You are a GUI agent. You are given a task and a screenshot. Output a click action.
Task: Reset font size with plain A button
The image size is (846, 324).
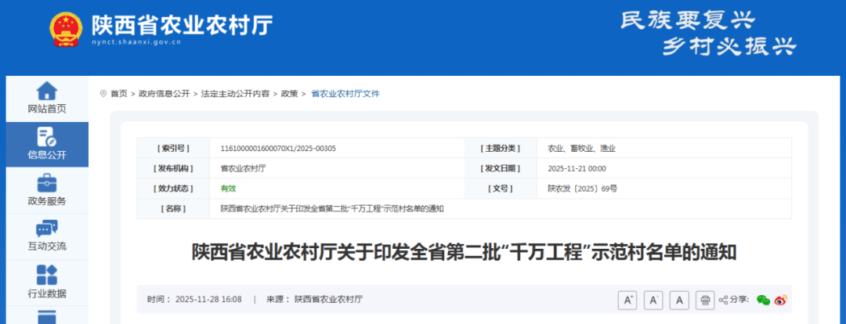pyautogui.click(x=680, y=300)
